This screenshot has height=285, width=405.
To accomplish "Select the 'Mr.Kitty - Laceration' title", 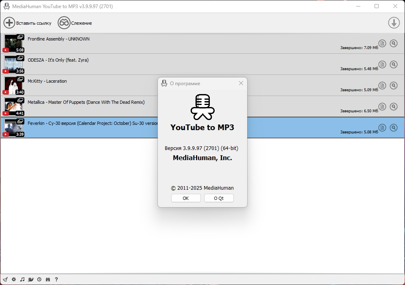I will (x=47, y=81).
